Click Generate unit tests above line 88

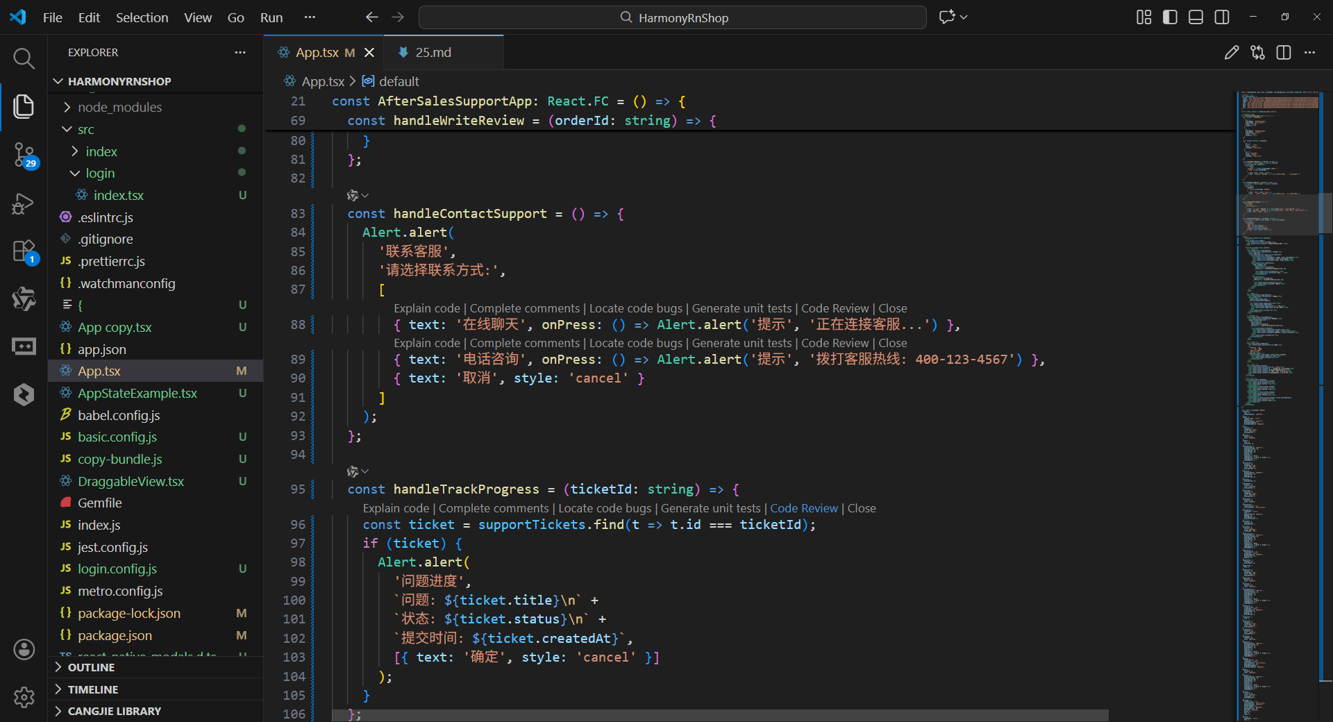[x=741, y=309]
